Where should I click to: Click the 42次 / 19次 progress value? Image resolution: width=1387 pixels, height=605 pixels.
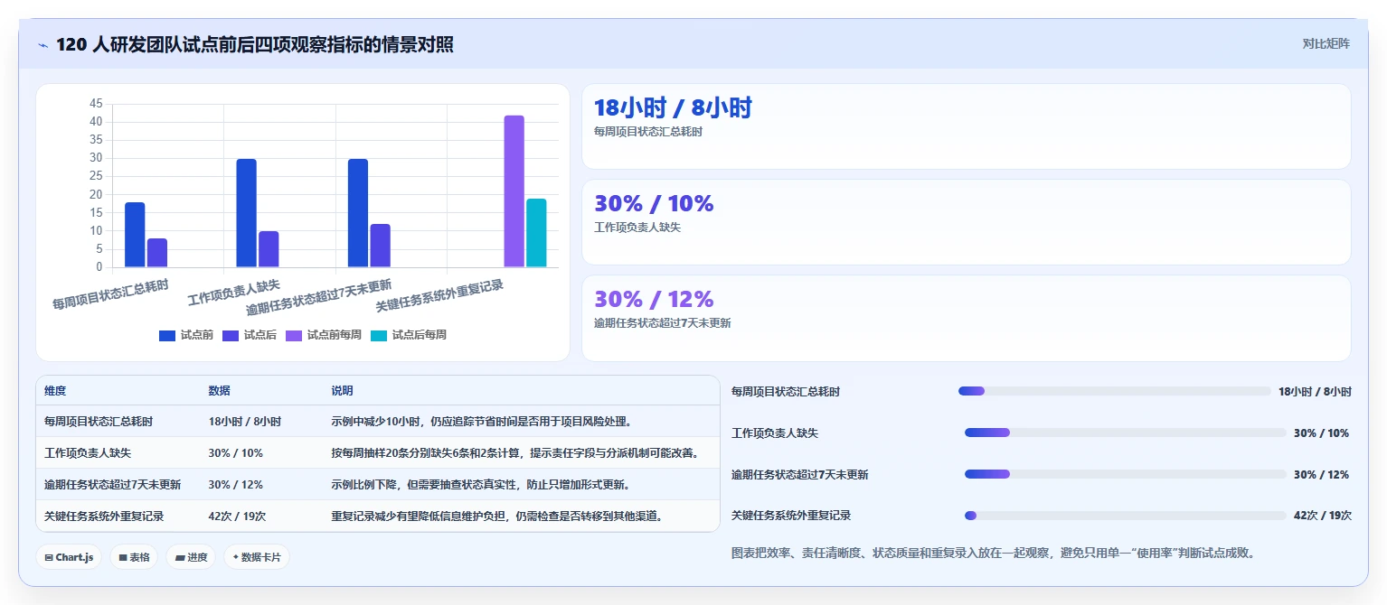tap(1323, 516)
